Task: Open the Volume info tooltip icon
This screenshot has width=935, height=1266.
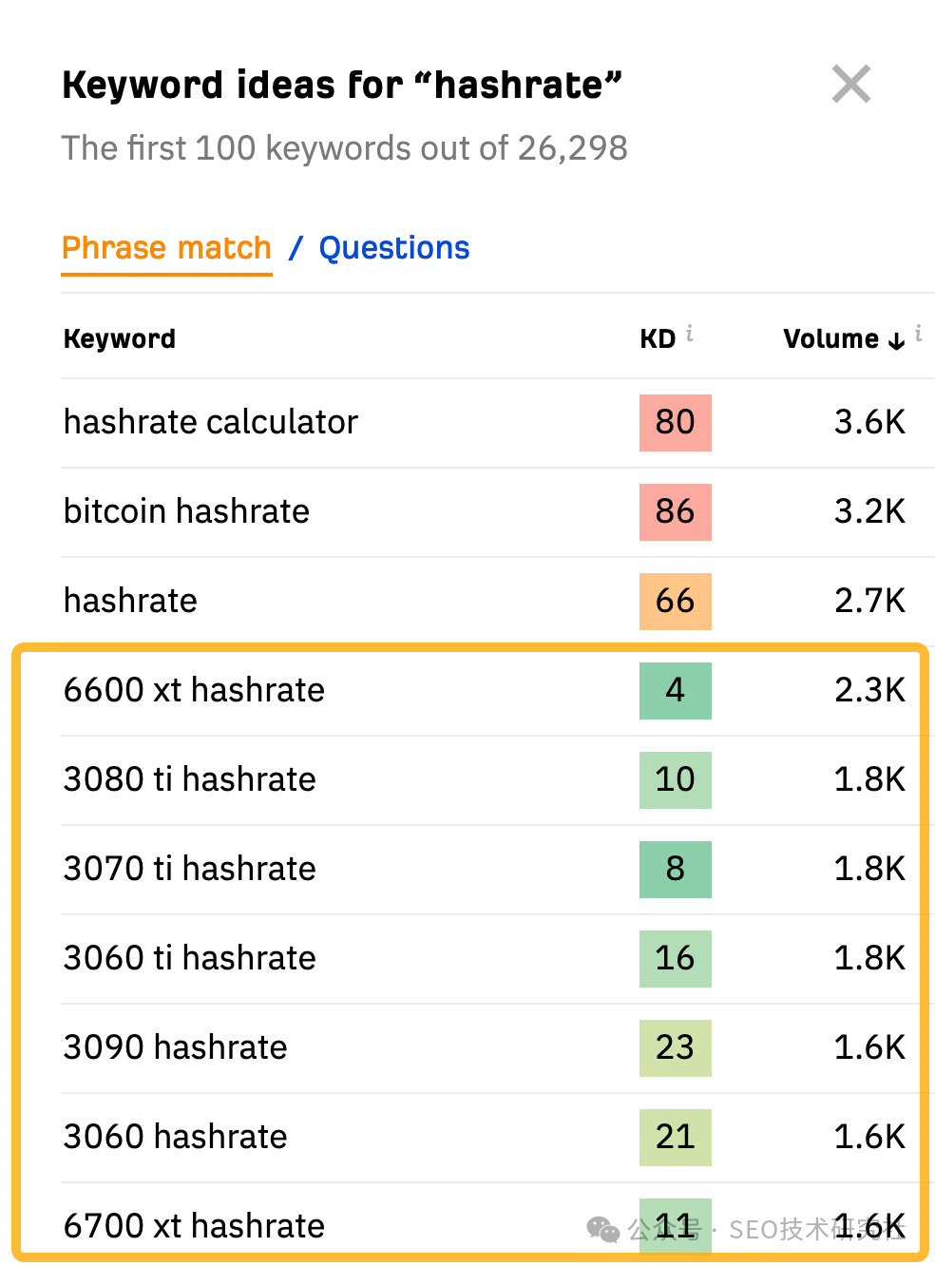Action: pyautogui.click(x=918, y=334)
